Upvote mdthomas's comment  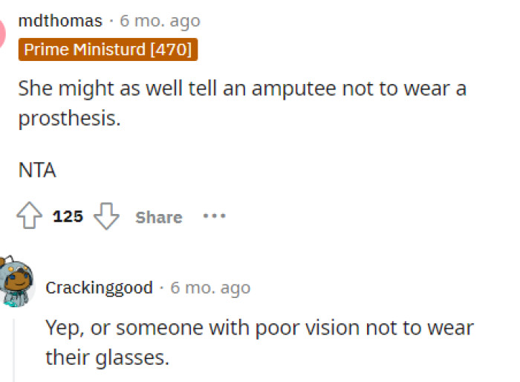point(30,217)
